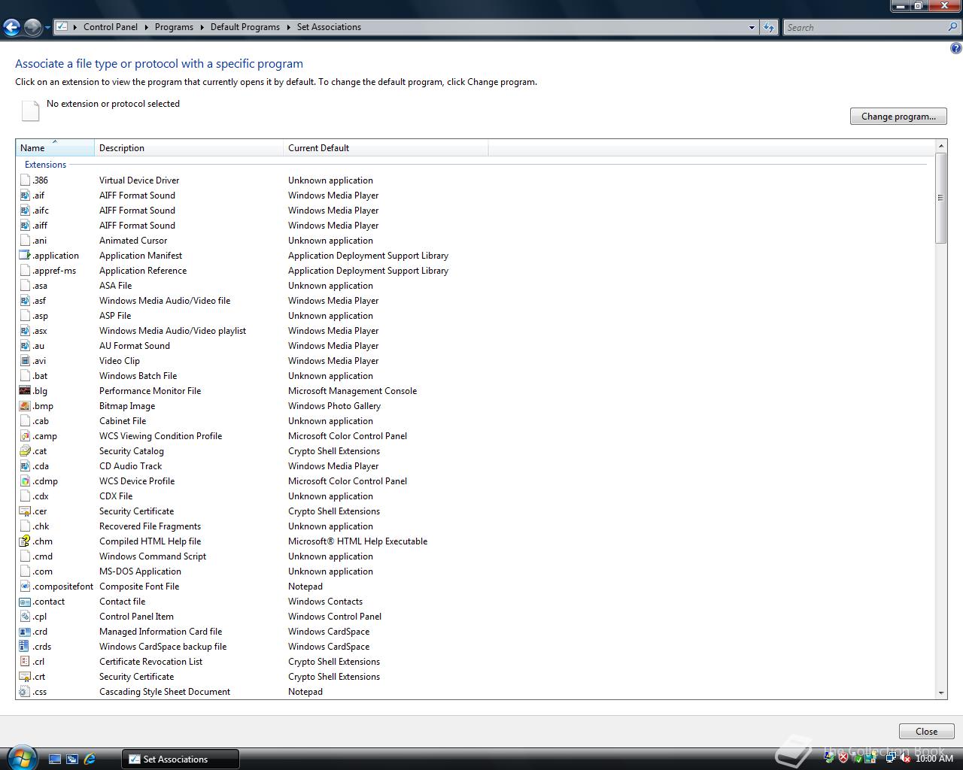Select the .asp ASP File row
This screenshot has width=963, height=770.
tap(474, 316)
